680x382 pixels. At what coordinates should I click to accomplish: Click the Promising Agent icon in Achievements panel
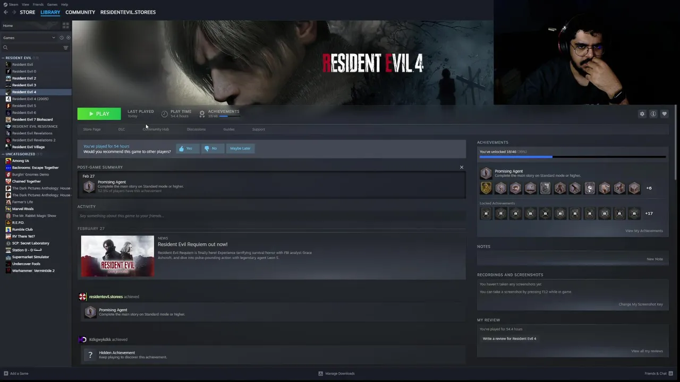[486, 173]
